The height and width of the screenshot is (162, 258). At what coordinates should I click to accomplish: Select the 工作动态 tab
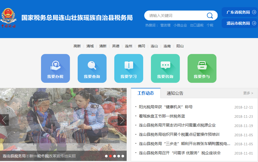[146, 93]
